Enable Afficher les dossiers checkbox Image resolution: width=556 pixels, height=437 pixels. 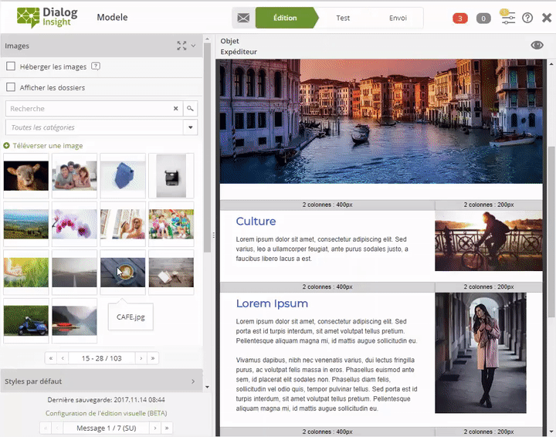point(11,87)
